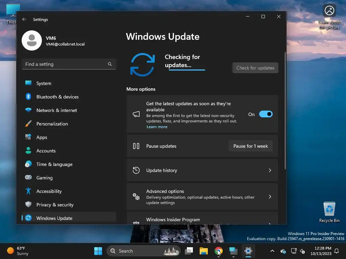This screenshot has width=346, height=259.
Task: Open Task View on the taskbar
Action: click(189, 251)
